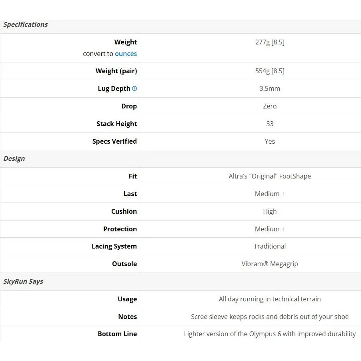Click the 277g [8.5] weight value
Image resolution: width=361 pixels, height=361 pixels.
pyautogui.click(x=270, y=42)
